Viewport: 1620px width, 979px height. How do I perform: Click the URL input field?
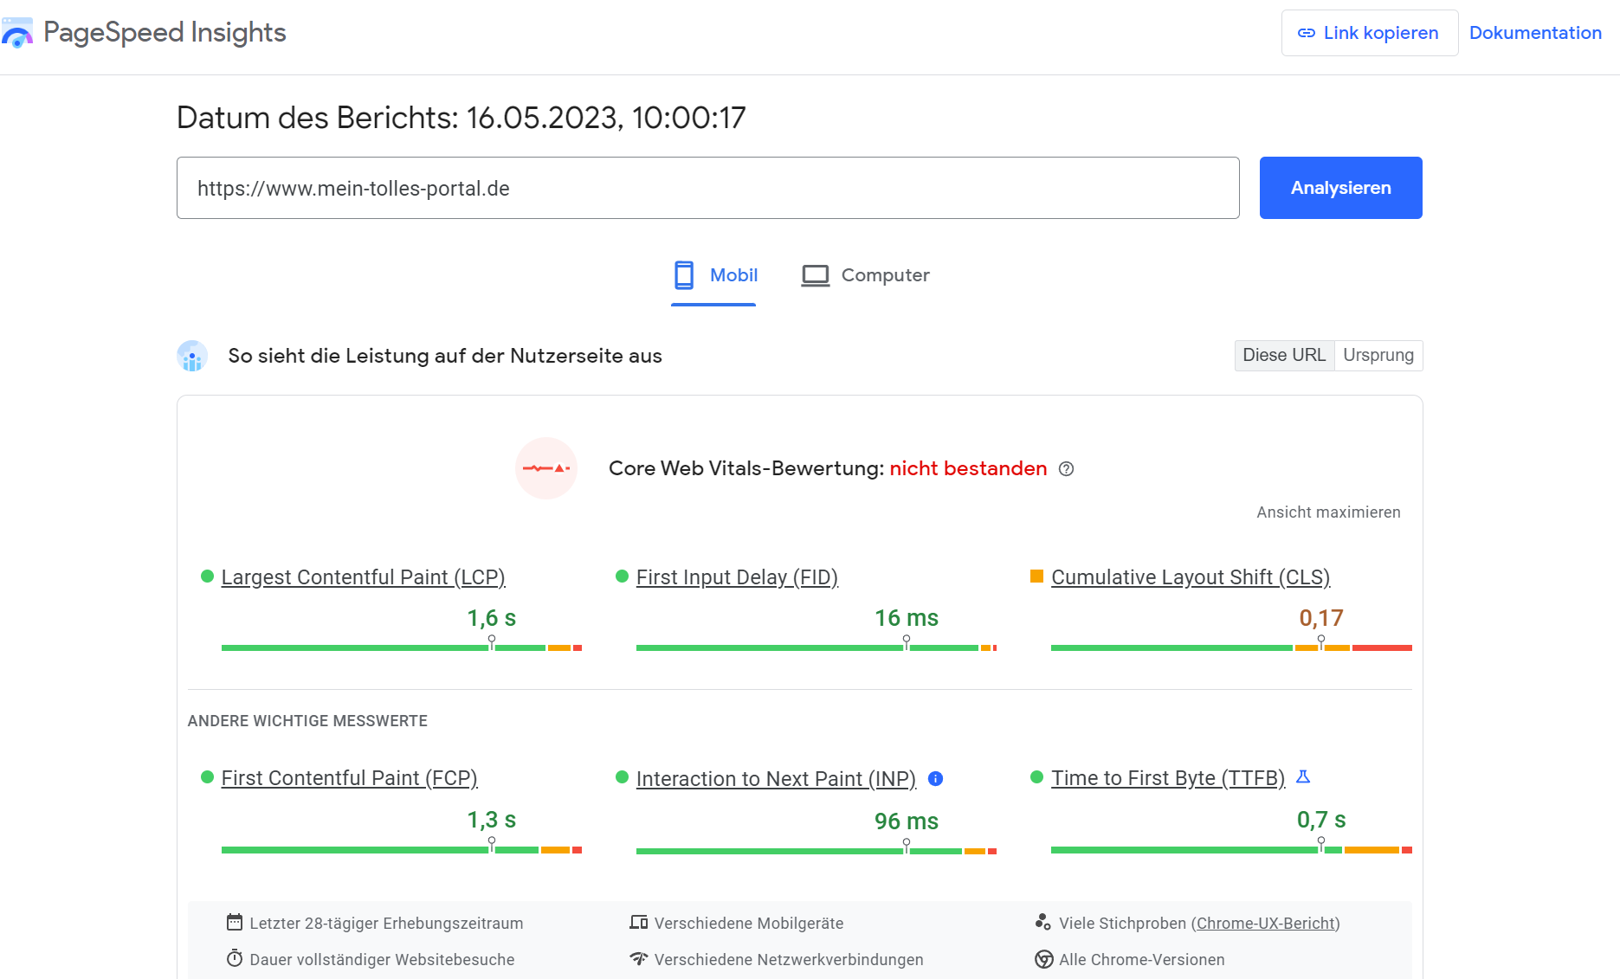click(x=708, y=188)
